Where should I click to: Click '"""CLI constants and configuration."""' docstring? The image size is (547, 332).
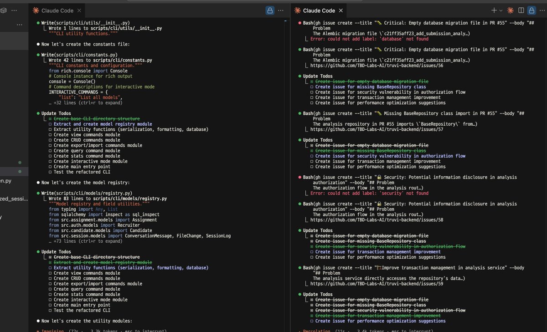(95, 66)
